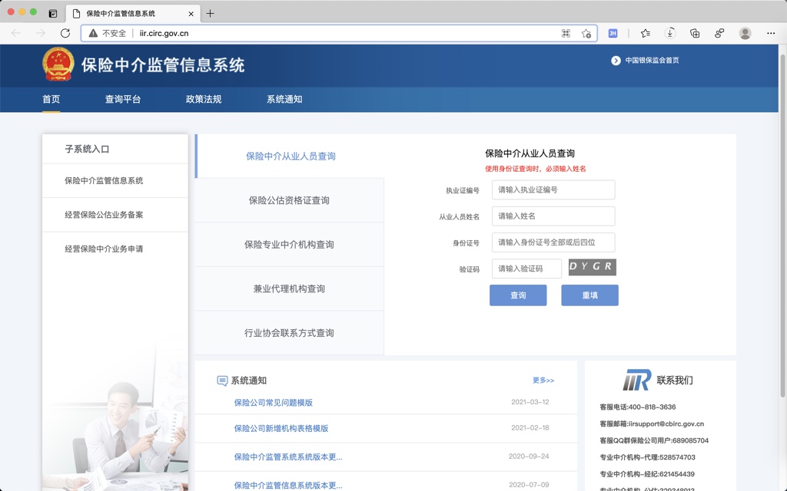This screenshot has height=491, width=787.
Task: Focus the 执业证编号 input field
Action: [x=553, y=190]
